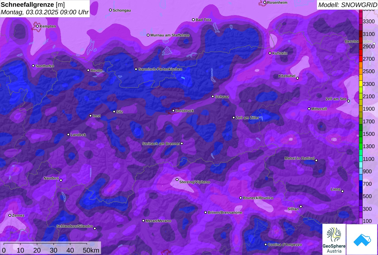
Task: Click the cyan 1100 m legend swatch
Action: coord(361,159)
